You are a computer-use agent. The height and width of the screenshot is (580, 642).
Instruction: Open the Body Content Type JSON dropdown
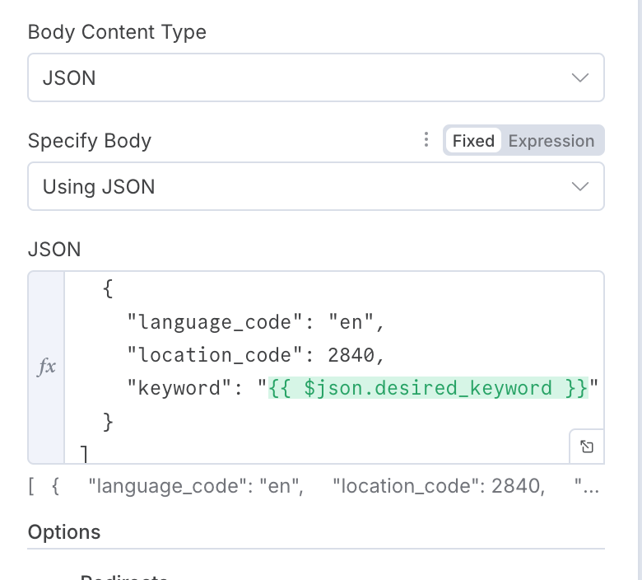tap(315, 78)
